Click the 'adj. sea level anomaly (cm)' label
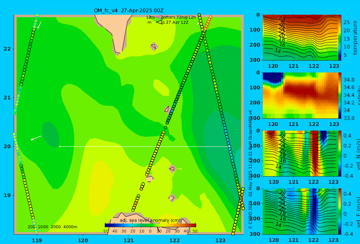 150,220
